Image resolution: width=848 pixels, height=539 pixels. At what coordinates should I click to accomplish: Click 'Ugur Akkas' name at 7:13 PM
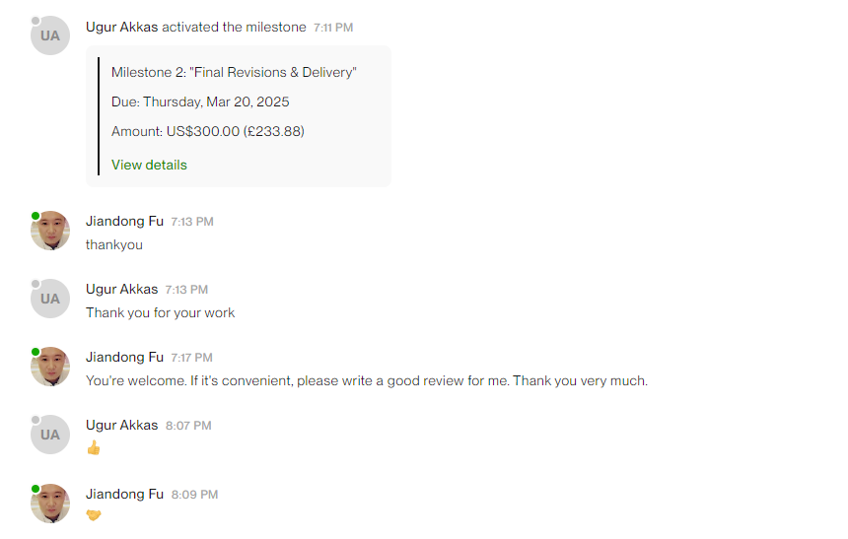121,290
